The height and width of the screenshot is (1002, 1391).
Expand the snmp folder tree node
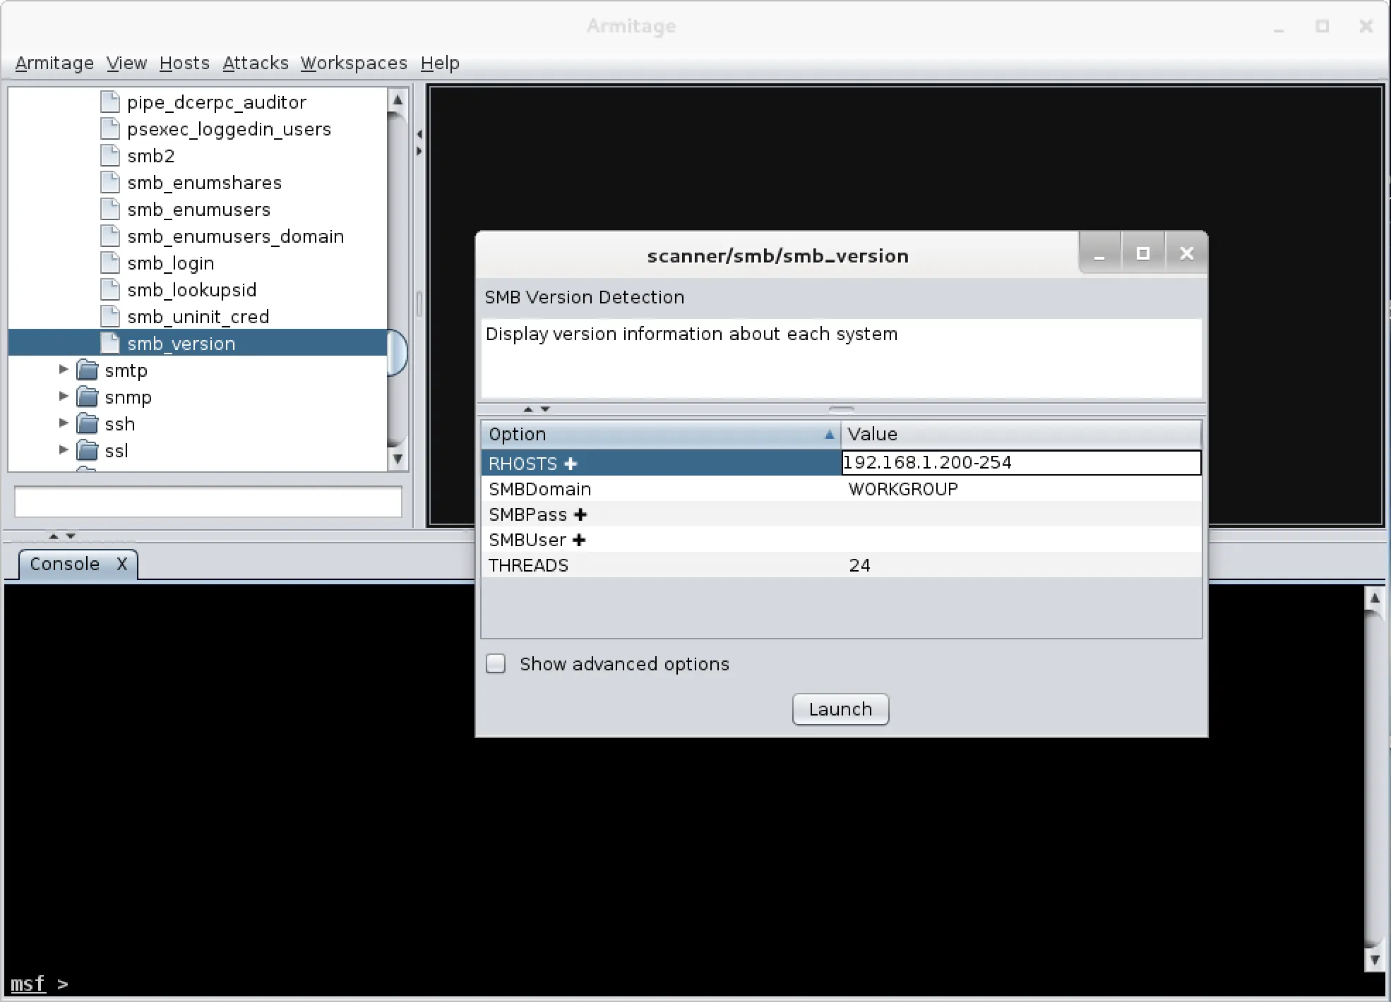coord(64,397)
